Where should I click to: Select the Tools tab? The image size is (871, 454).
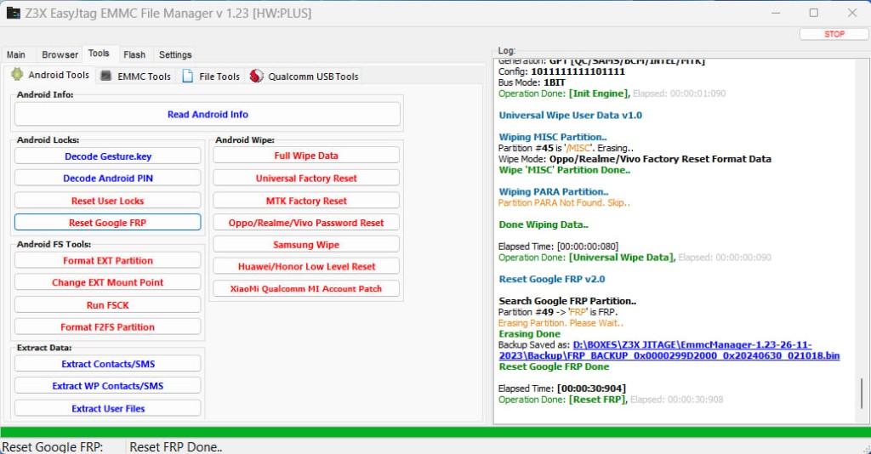coord(99,54)
